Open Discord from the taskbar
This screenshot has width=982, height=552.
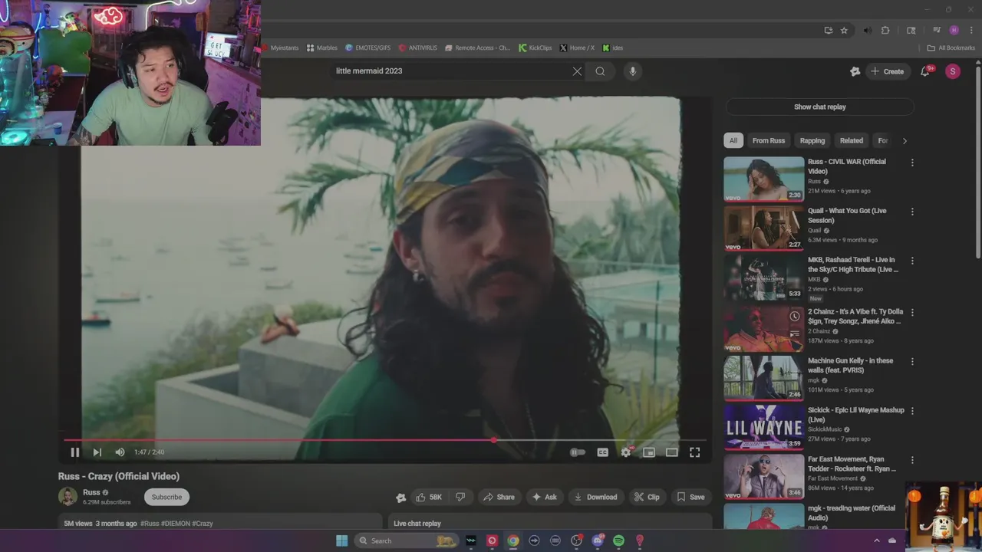598,540
